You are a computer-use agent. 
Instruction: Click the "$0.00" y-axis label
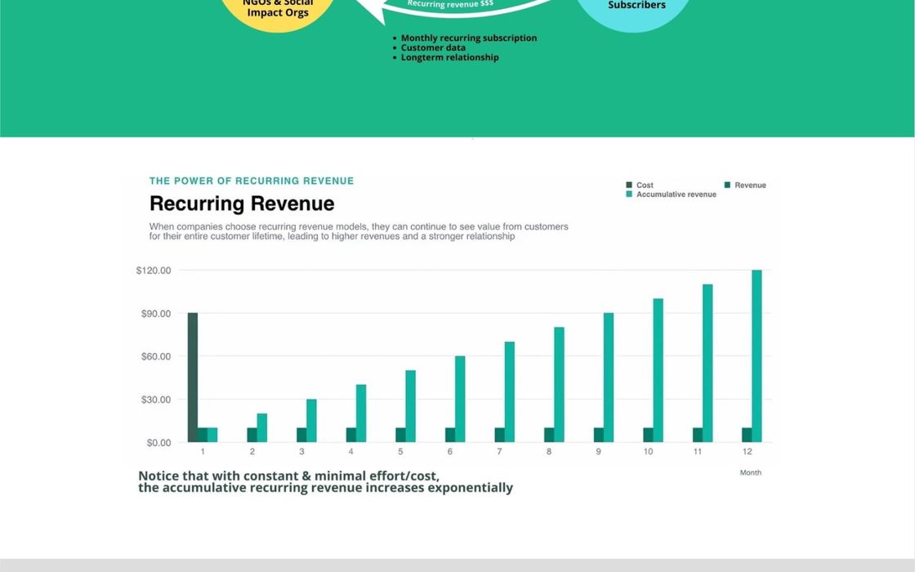click(158, 443)
